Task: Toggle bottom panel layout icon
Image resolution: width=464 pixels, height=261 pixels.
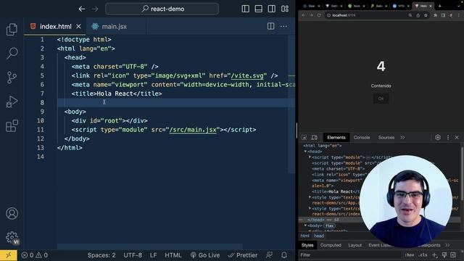Action: coord(258,9)
